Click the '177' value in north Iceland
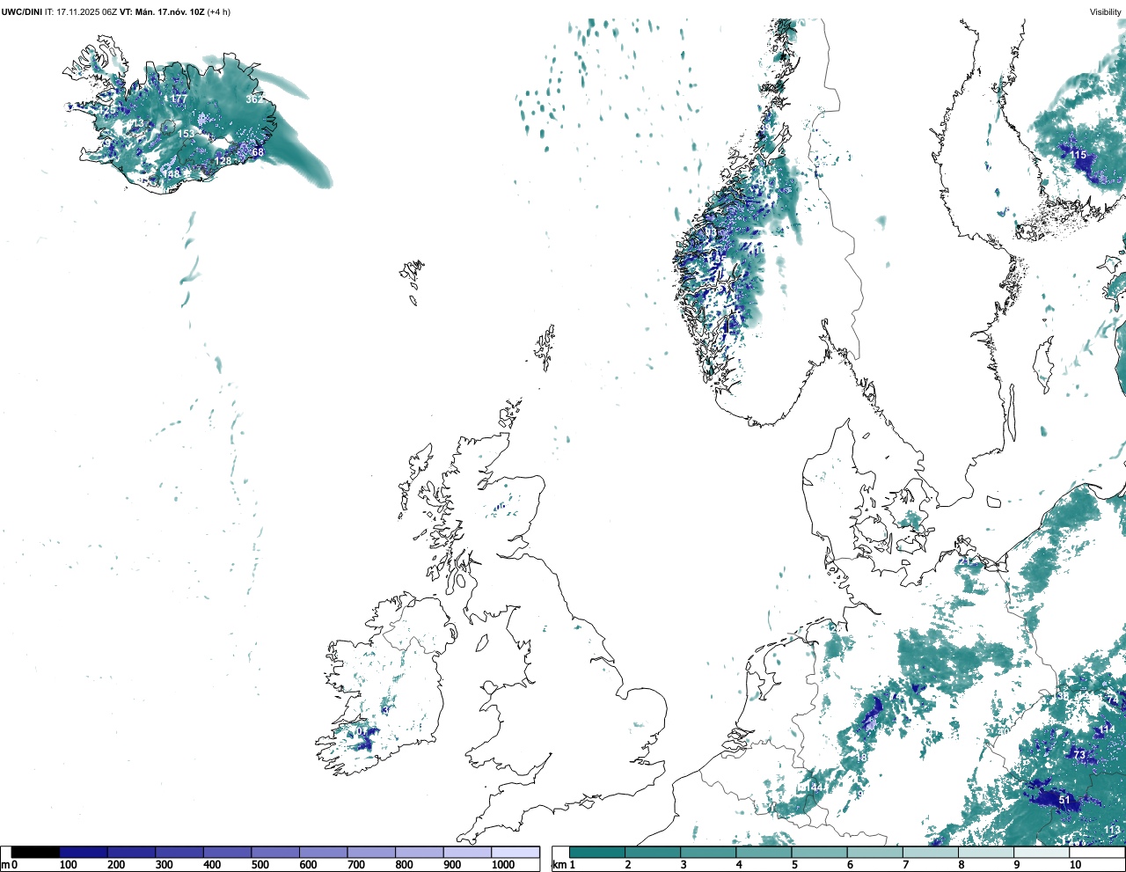 [179, 99]
